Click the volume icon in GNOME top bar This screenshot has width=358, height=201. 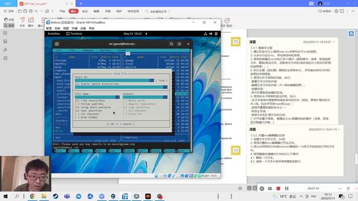coord(210,33)
